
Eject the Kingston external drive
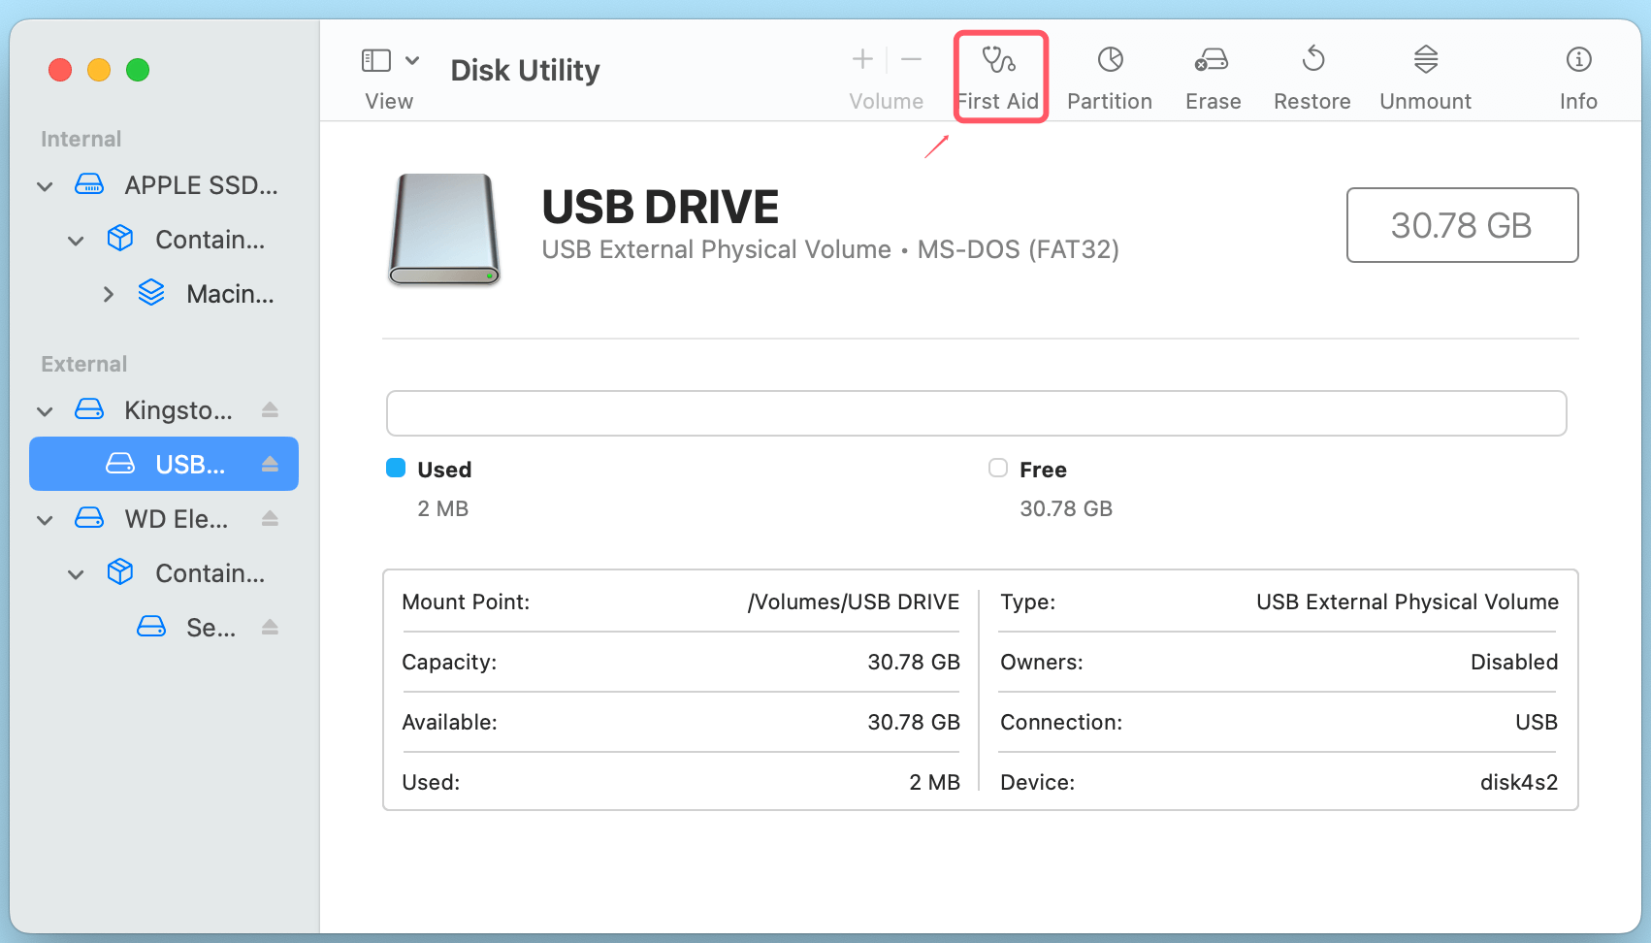(269, 409)
